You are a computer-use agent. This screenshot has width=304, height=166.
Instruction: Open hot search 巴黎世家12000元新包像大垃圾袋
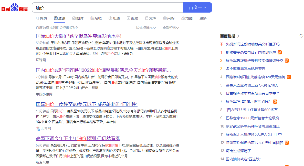(x=253, y=118)
